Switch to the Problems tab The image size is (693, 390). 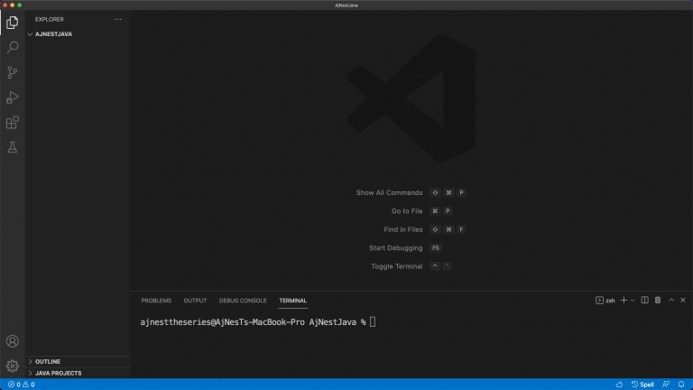[x=156, y=301]
